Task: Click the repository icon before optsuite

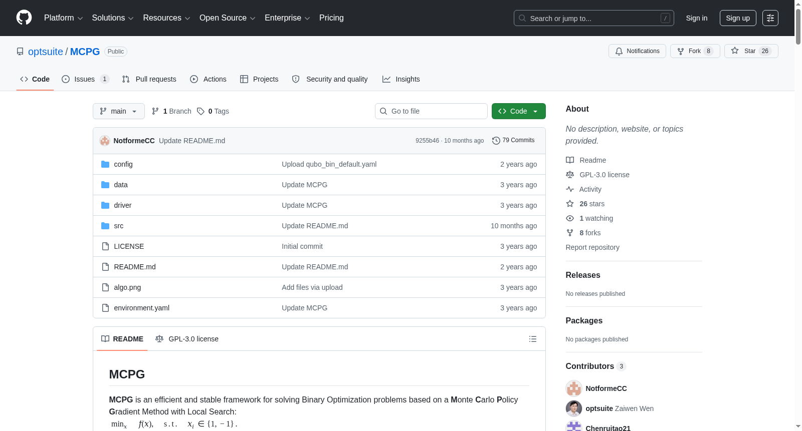Action: (20, 52)
